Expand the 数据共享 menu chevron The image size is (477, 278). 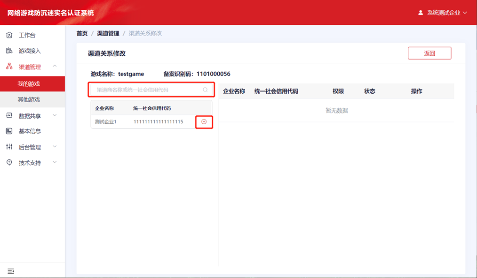pos(55,115)
